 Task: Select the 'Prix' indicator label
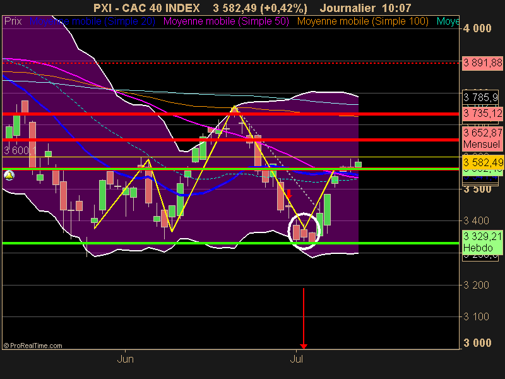point(13,21)
